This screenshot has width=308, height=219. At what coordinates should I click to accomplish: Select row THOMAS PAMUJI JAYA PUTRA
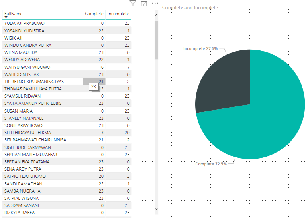[x=67, y=89]
